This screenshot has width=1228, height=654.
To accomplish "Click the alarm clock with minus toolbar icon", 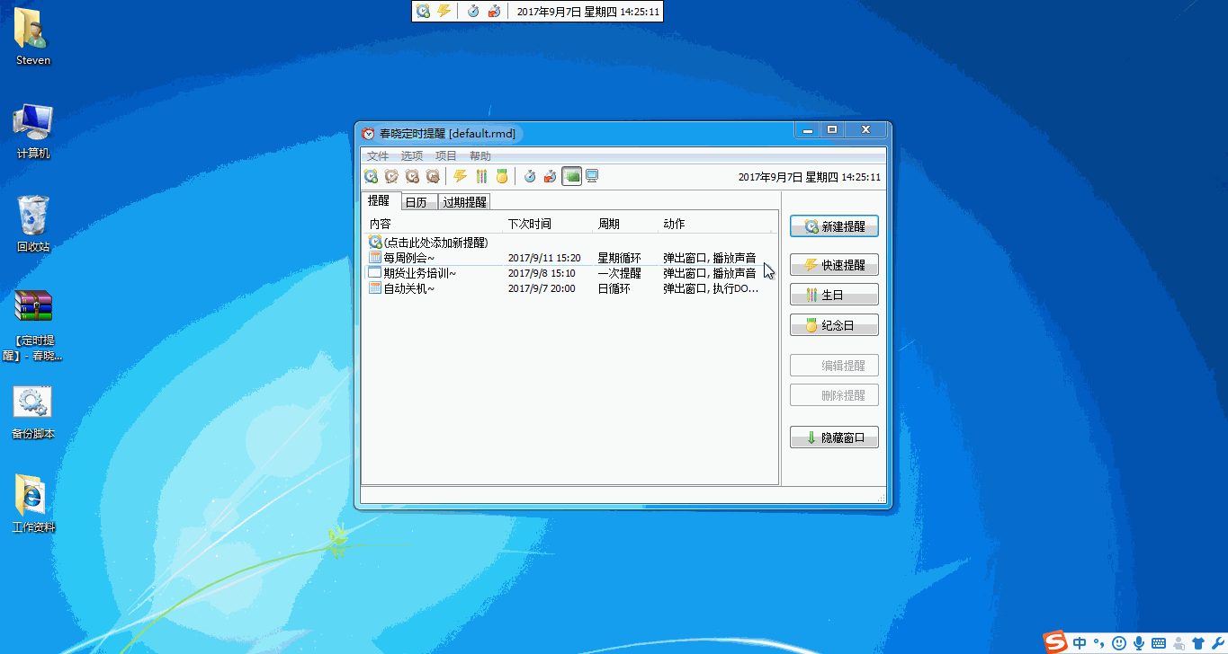I will click(412, 176).
